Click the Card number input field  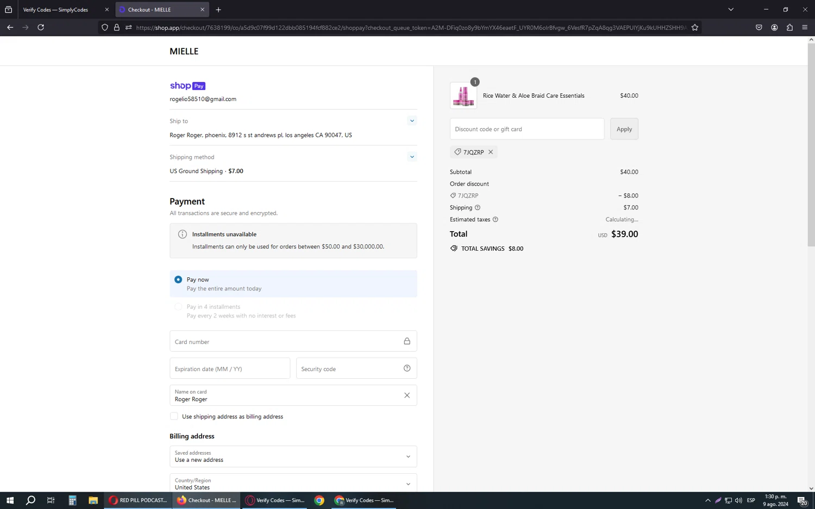pyautogui.click(x=285, y=341)
